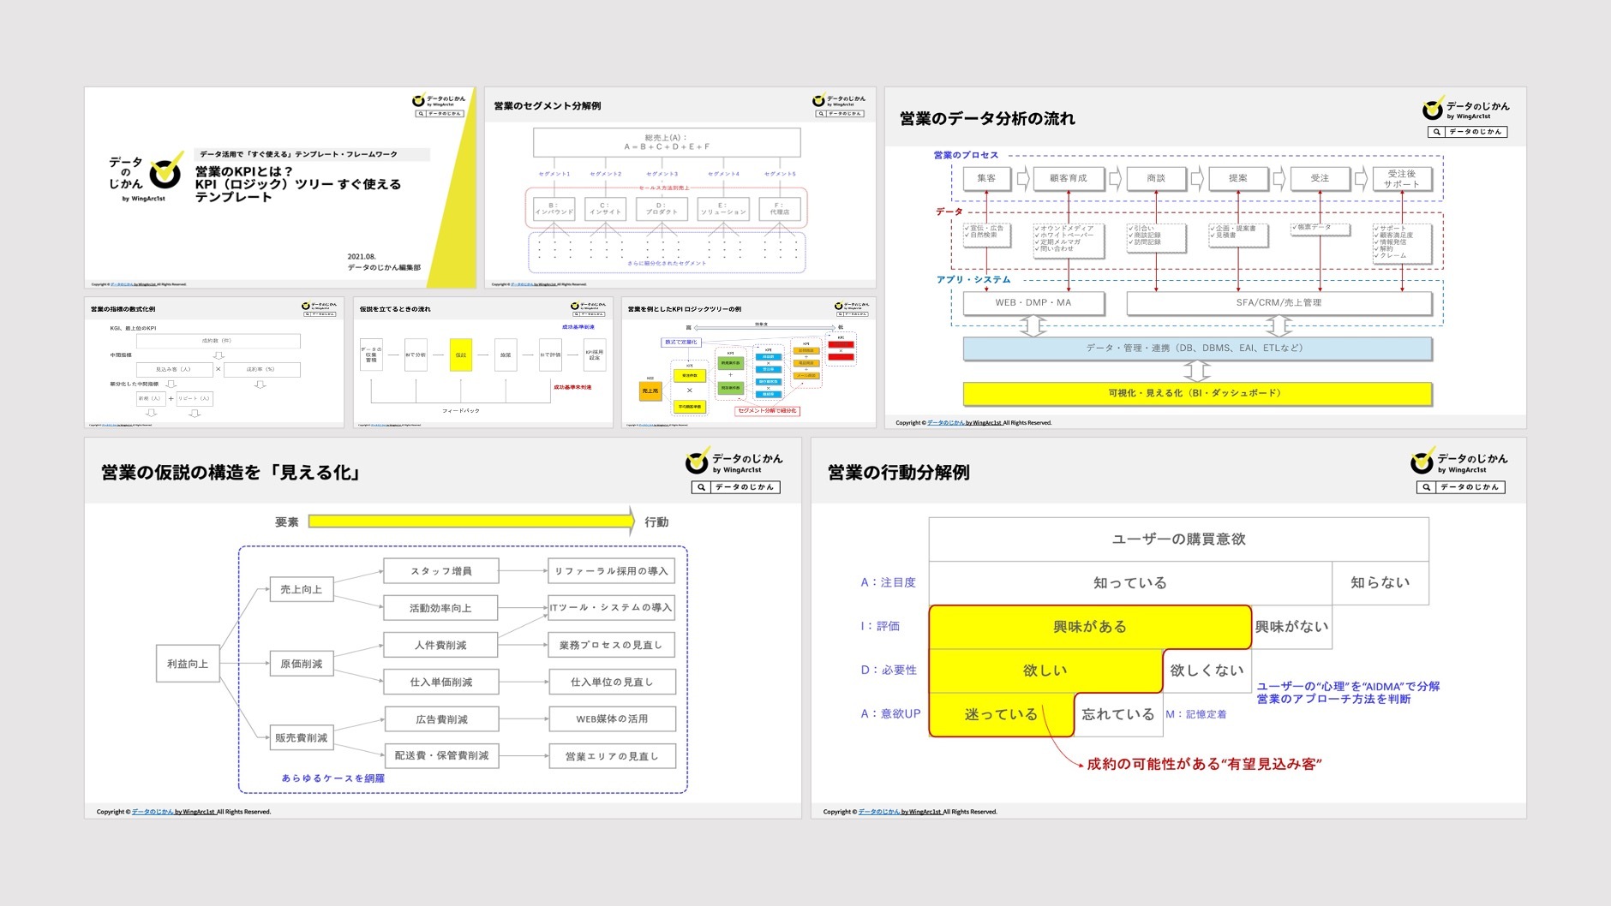The height and width of the screenshot is (906, 1611).
Task: Select the 商談 process box
Action: tap(1156, 178)
